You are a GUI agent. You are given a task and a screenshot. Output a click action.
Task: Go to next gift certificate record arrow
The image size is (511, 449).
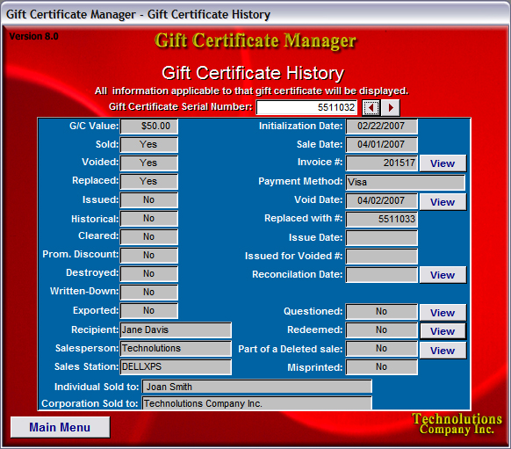[391, 107]
